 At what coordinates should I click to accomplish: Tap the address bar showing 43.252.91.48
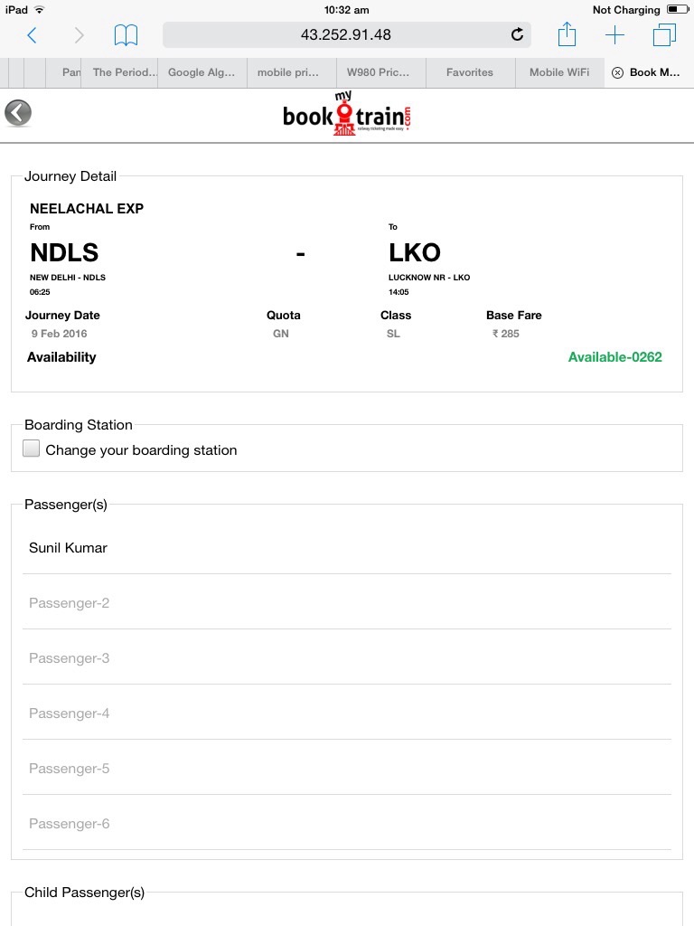346,35
